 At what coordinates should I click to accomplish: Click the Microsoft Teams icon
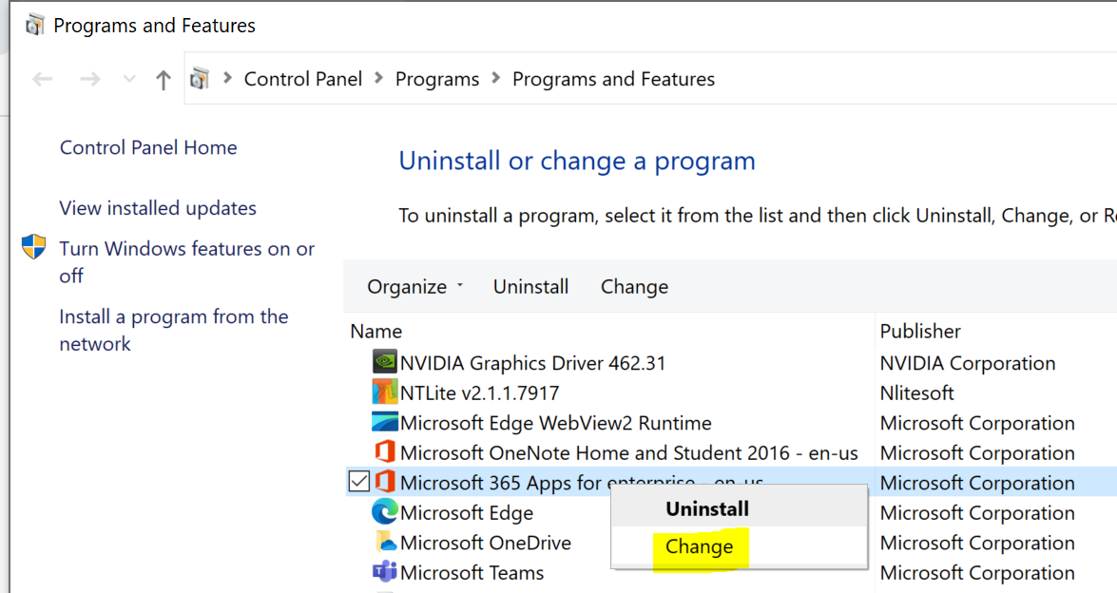click(384, 572)
